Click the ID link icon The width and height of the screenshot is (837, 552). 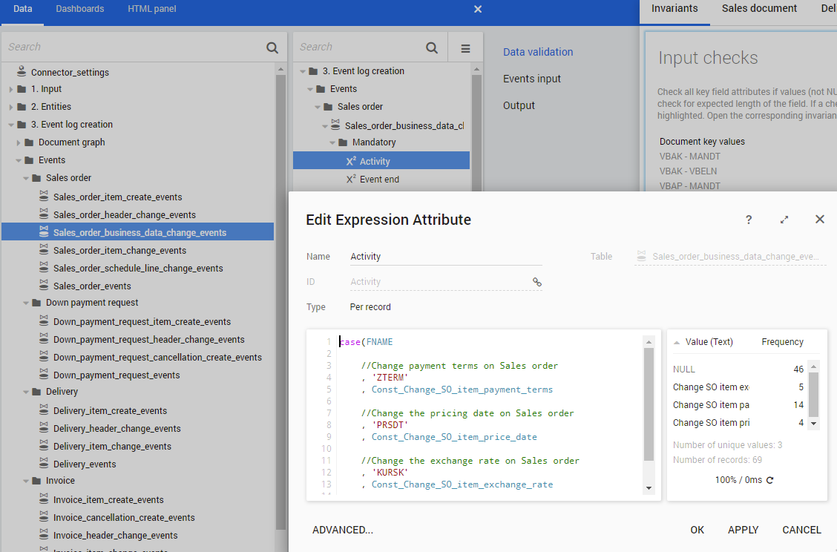[x=537, y=282]
